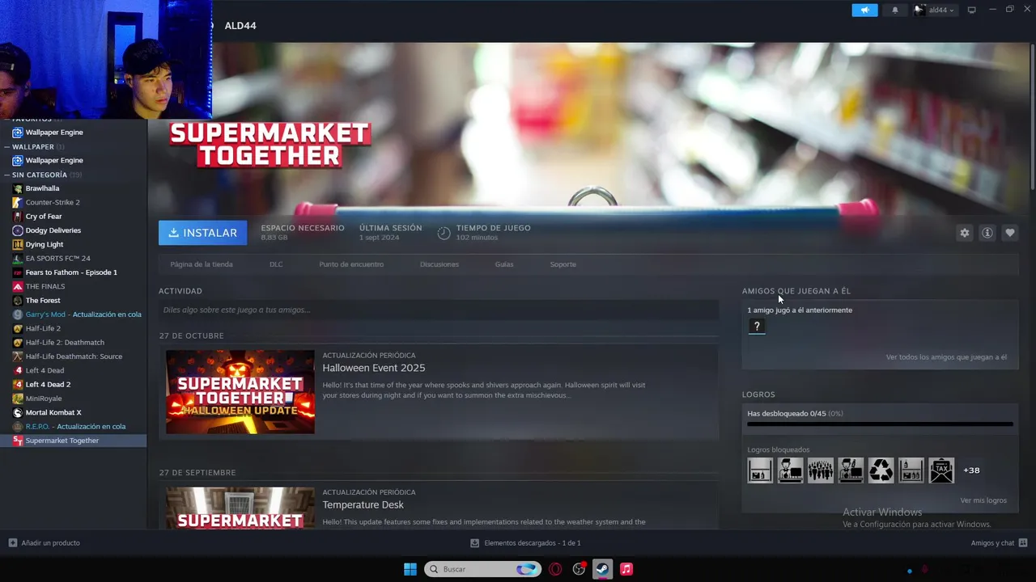Show +38 more locked achievements
This screenshot has height=582, width=1036.
click(x=971, y=470)
